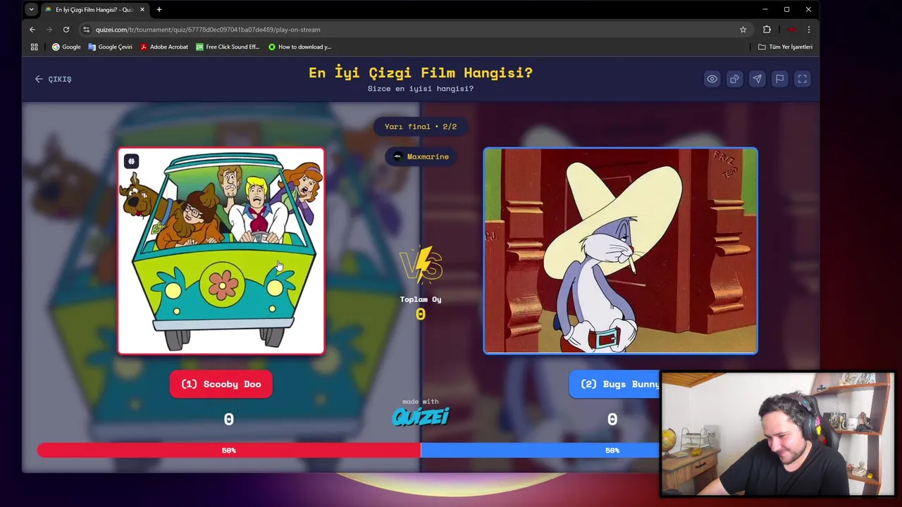The width and height of the screenshot is (902, 507).
Task: Go back with the browser back arrow
Action: (x=32, y=30)
